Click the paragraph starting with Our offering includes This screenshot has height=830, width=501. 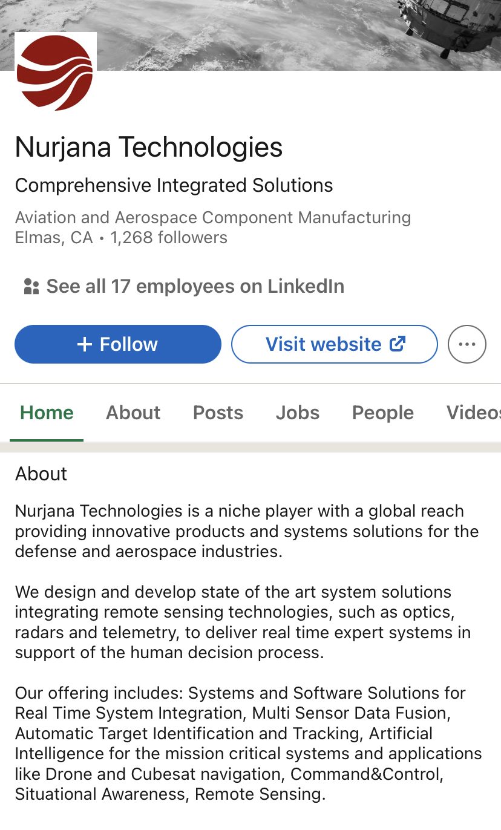(248, 743)
